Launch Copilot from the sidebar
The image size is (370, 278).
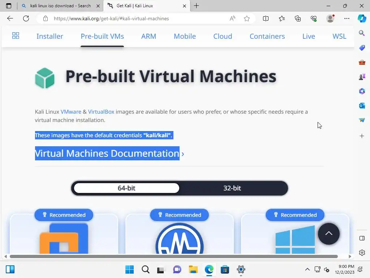click(362, 18)
